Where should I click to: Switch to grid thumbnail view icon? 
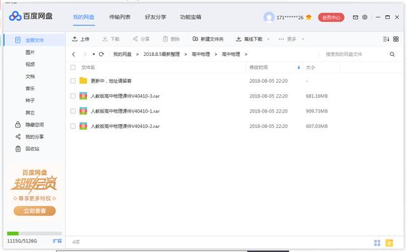click(396, 39)
